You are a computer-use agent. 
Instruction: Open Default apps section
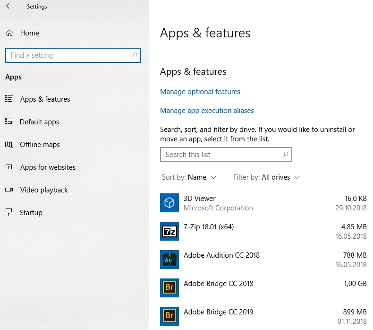pyautogui.click(x=40, y=122)
